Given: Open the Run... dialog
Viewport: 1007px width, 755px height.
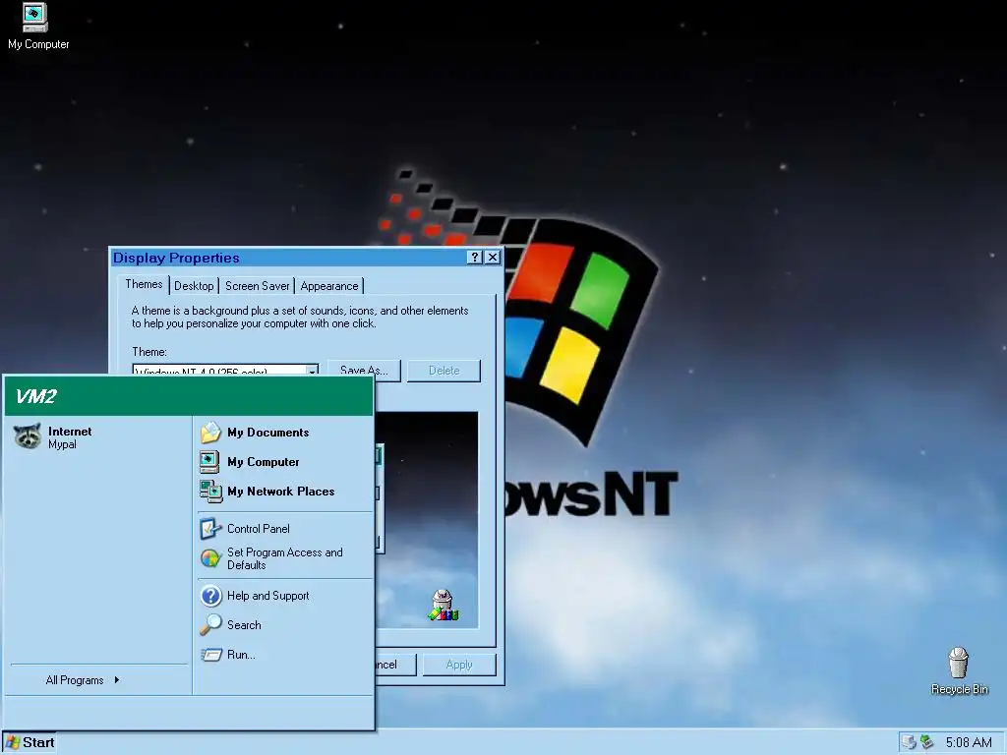Looking at the screenshot, I should click(x=228, y=655).
